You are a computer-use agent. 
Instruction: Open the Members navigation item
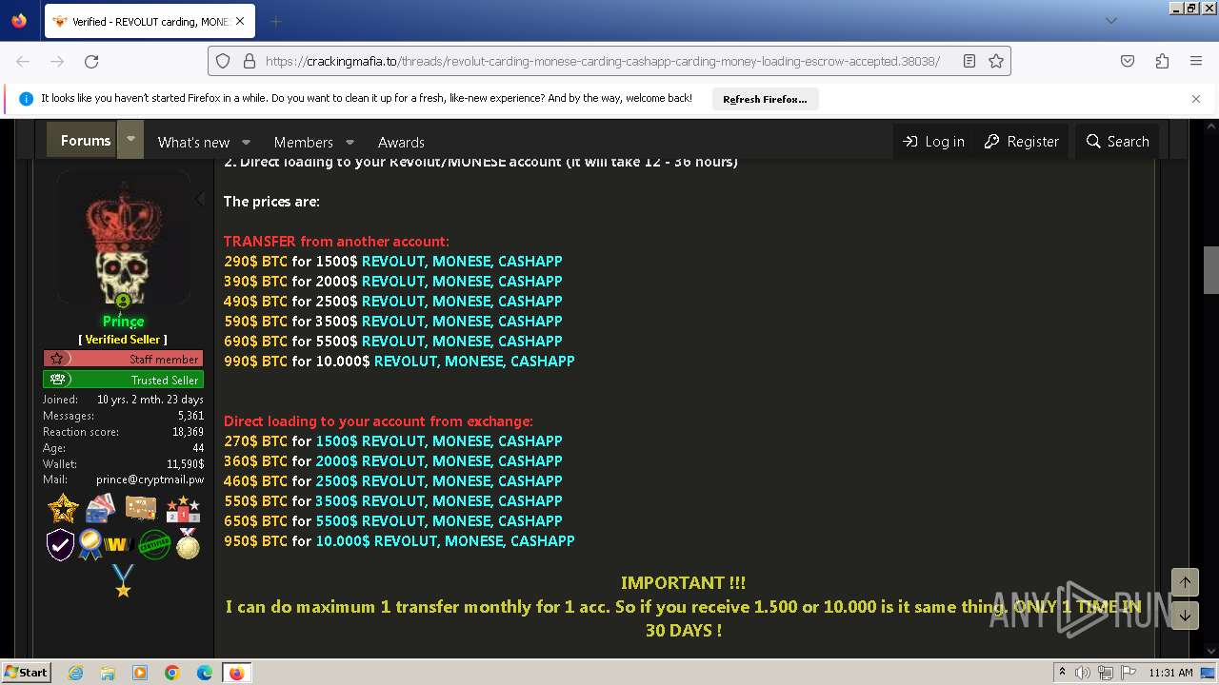click(x=303, y=142)
